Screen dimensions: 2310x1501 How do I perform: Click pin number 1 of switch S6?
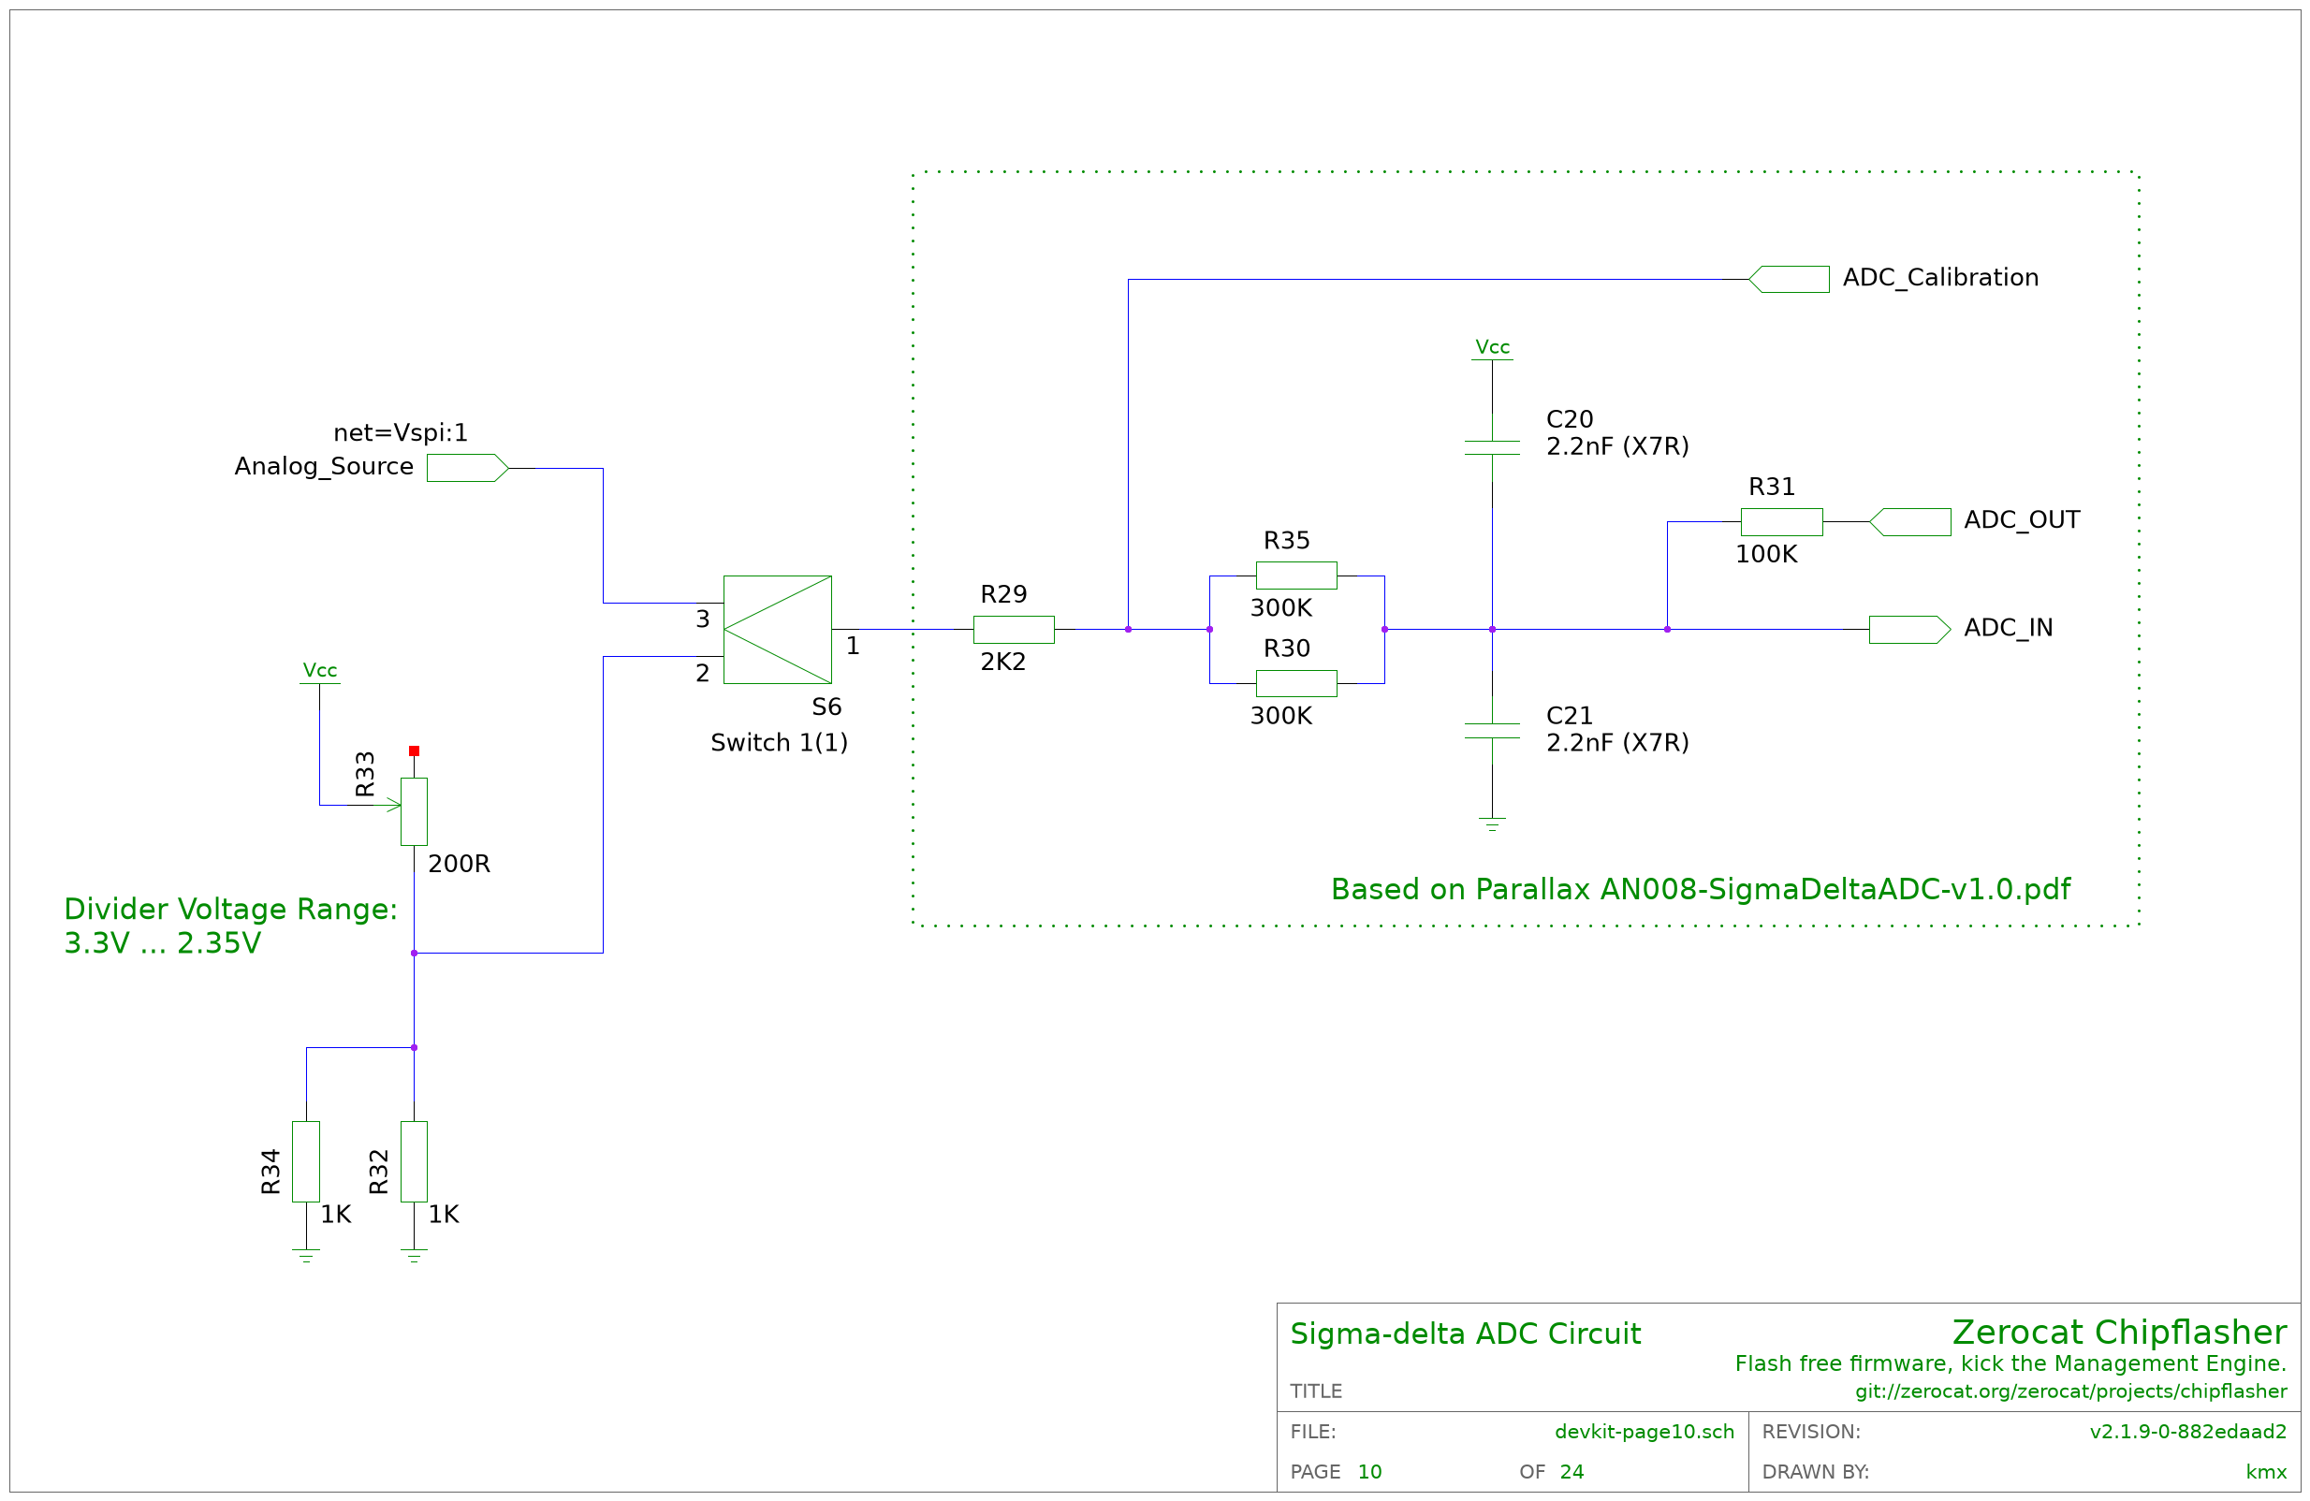[x=852, y=647]
